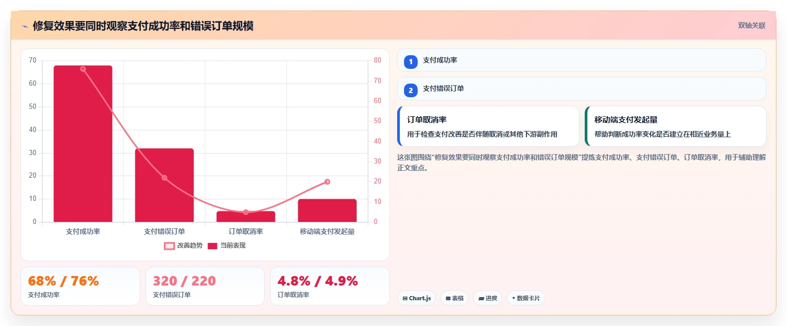Click the trend line point above 移动端支付发起量
Screen dimensions: 787x326
pyautogui.click(x=327, y=182)
